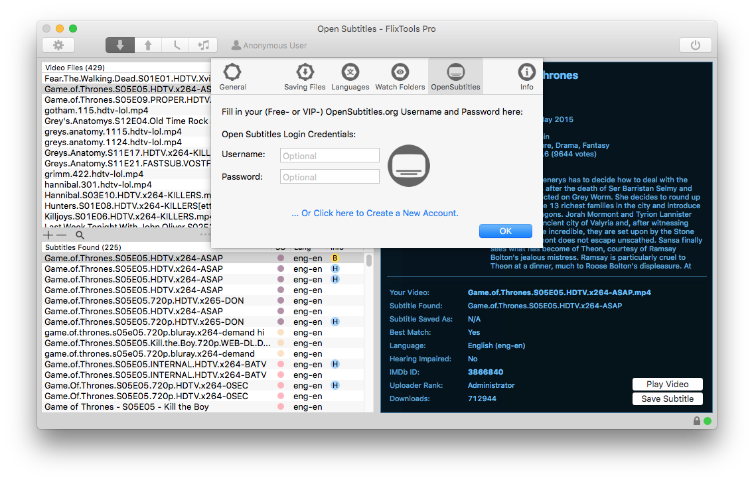Image resolution: width=754 pixels, height=482 pixels.
Task: Click the Uploader Rank value Administrator
Action: (491, 385)
